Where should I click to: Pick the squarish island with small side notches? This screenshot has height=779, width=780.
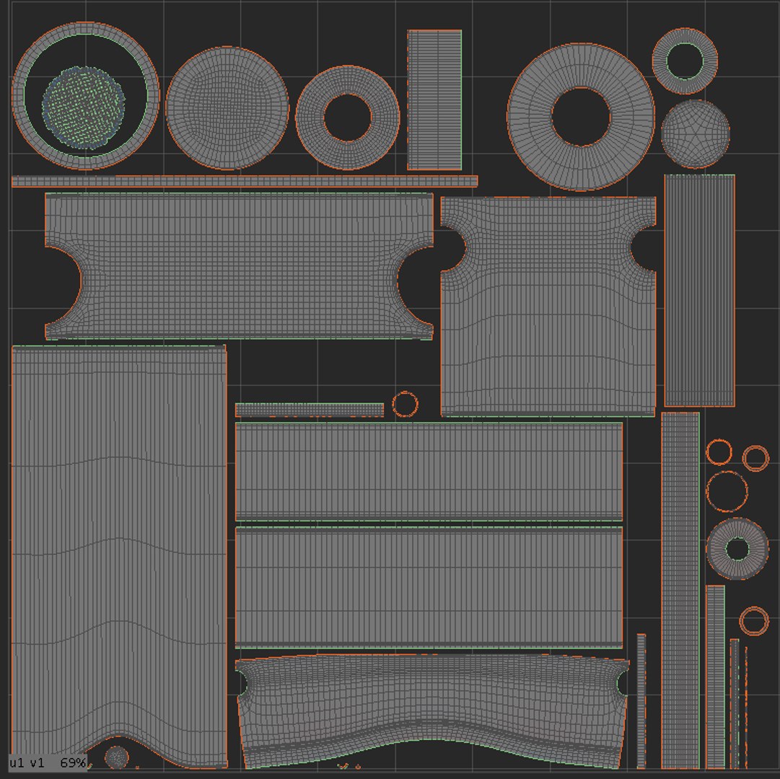point(548,307)
